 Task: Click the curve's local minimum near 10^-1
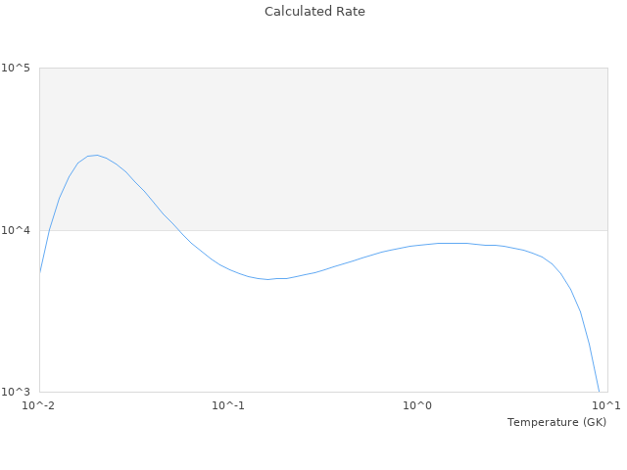[267, 279]
